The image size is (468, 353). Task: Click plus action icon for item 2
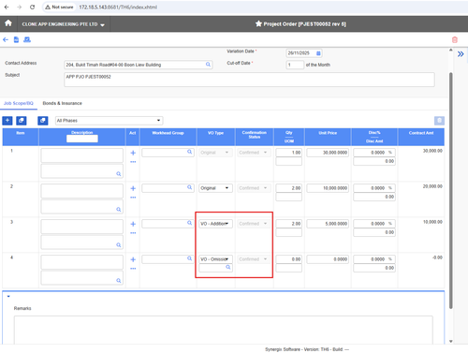click(x=133, y=188)
